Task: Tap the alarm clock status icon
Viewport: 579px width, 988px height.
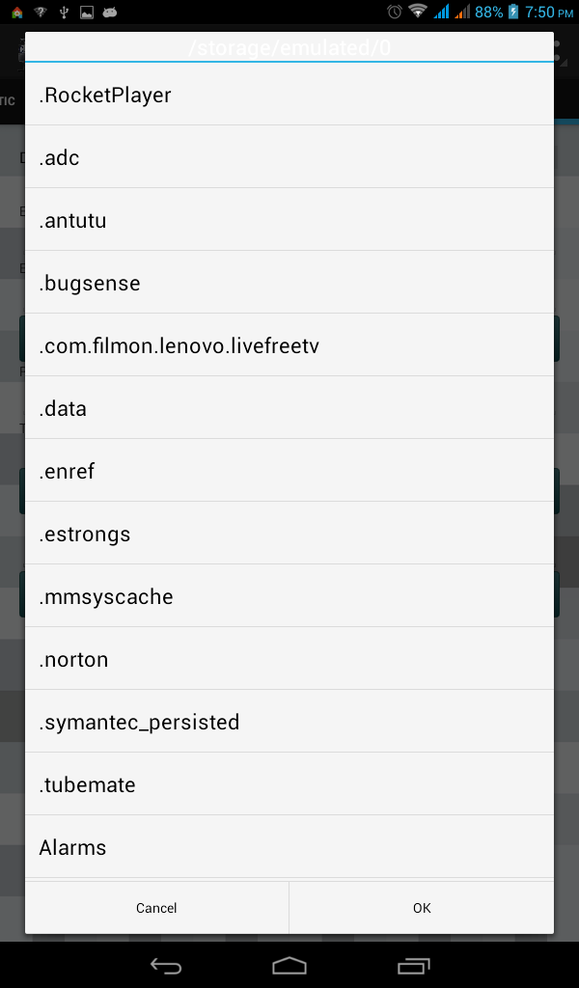Action: 394,12
